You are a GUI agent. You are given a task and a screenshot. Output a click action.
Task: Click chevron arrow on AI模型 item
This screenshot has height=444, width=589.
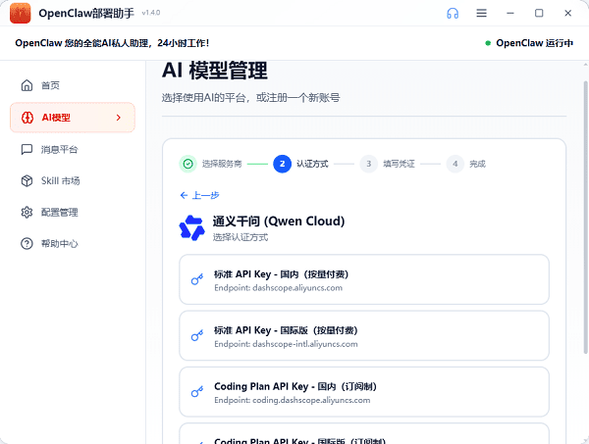(119, 118)
